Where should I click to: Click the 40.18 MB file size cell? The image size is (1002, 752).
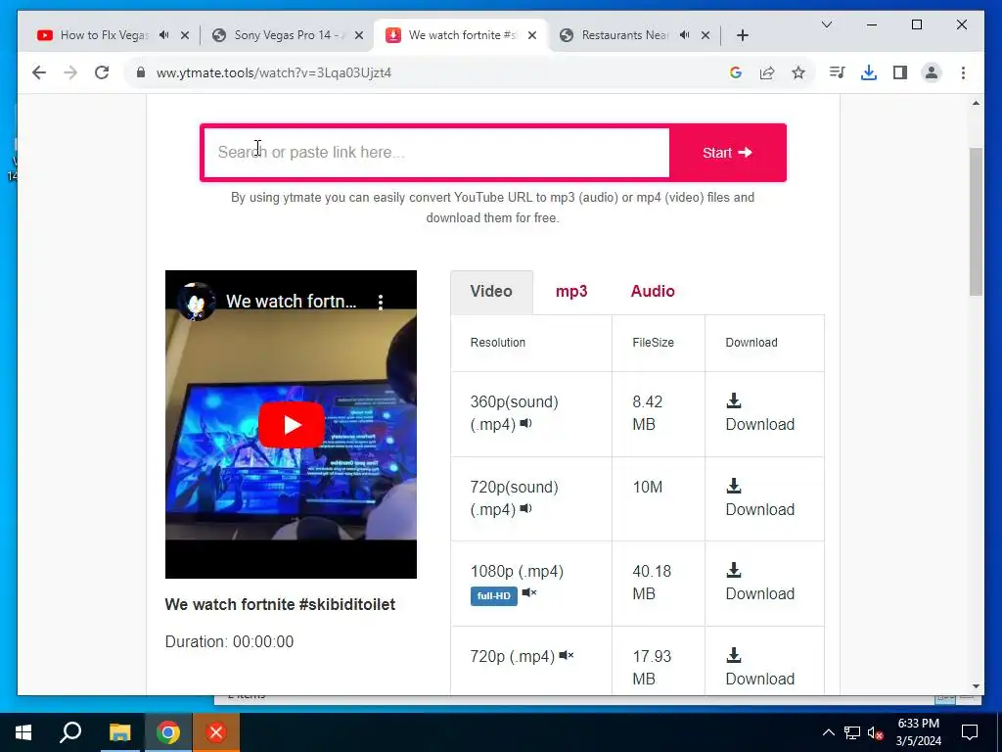[659, 583]
